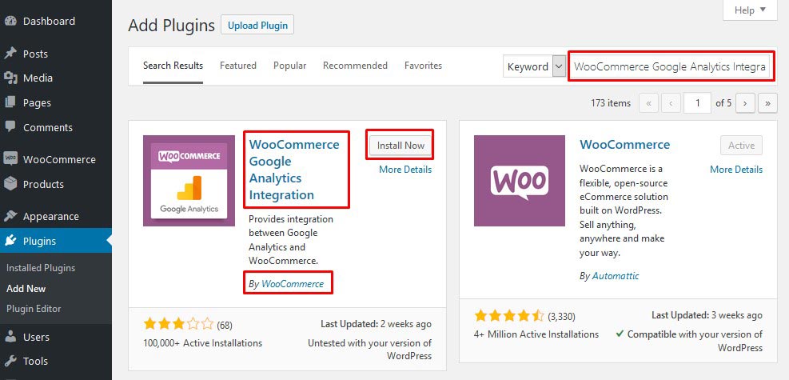The image size is (789, 380).
Task: Click the '173 items' count text
Action: (x=611, y=103)
